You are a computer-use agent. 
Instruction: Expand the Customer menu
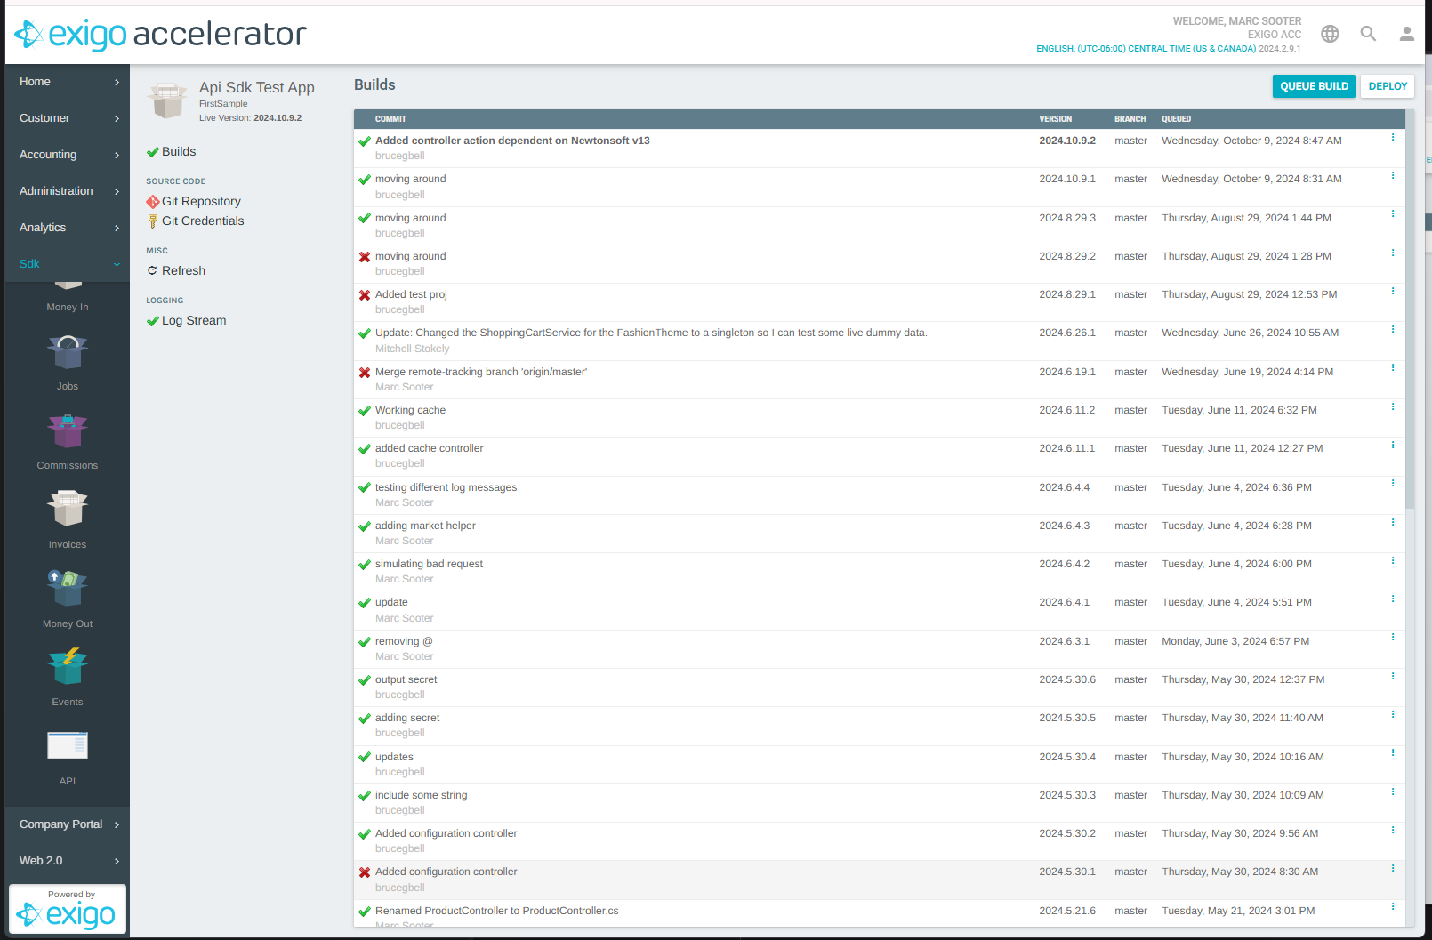point(67,118)
